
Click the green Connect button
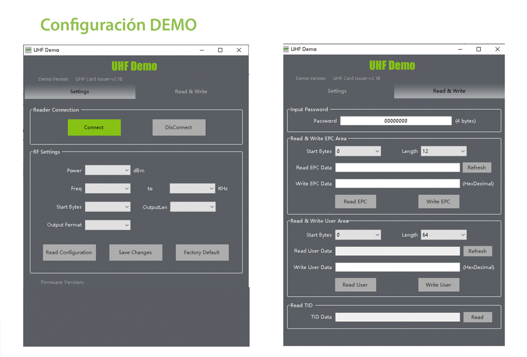click(x=94, y=127)
